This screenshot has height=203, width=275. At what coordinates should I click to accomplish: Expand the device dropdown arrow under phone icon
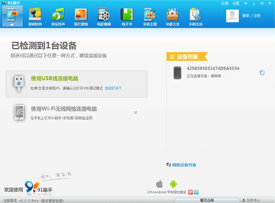tap(12, 25)
